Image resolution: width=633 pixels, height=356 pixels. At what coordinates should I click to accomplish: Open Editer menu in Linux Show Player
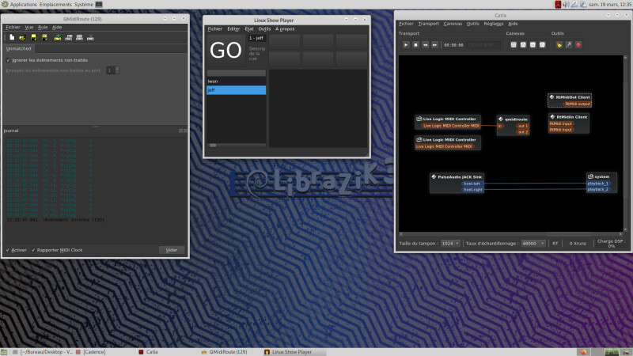coord(233,29)
